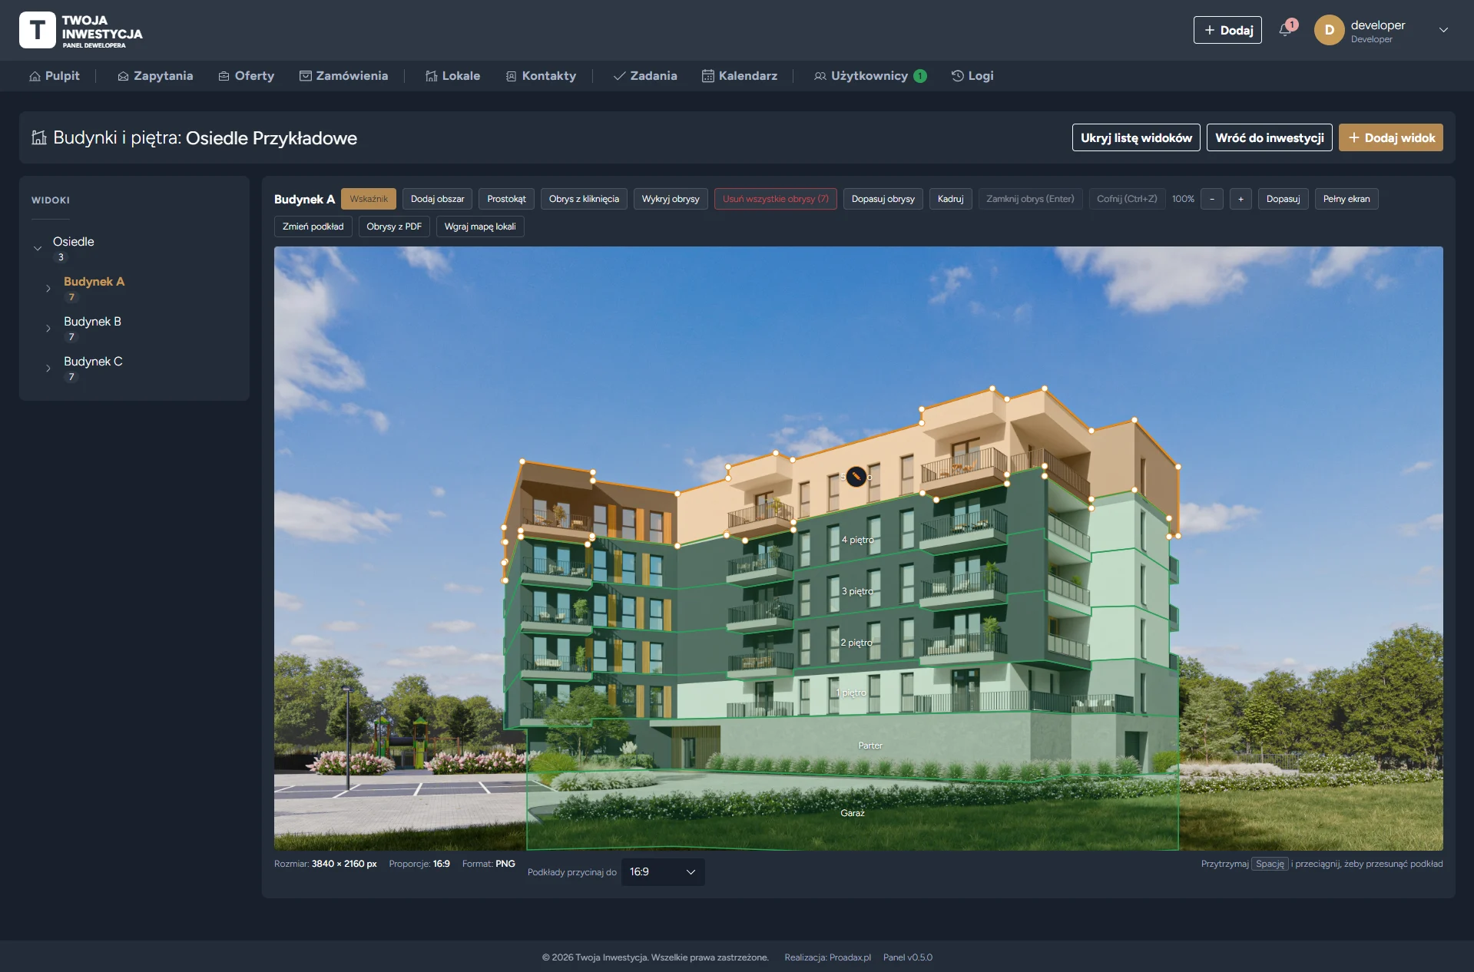Image resolution: width=1474 pixels, height=972 pixels.
Task: Switch to the Prostokąt drawing tool
Action: click(x=507, y=199)
